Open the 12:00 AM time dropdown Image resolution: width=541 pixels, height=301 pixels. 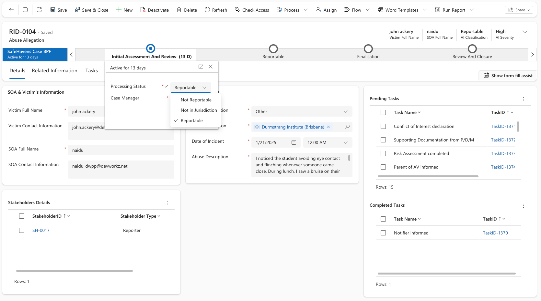click(x=345, y=142)
